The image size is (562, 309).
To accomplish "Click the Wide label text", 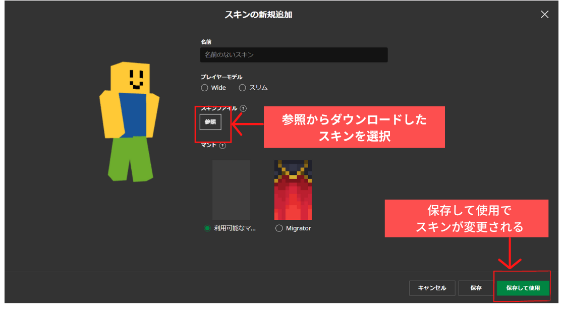I will pos(218,88).
